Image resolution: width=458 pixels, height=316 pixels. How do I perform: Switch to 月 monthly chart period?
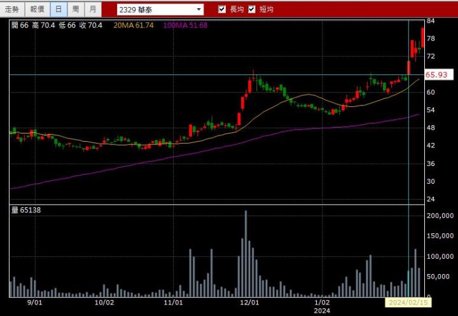(x=93, y=10)
